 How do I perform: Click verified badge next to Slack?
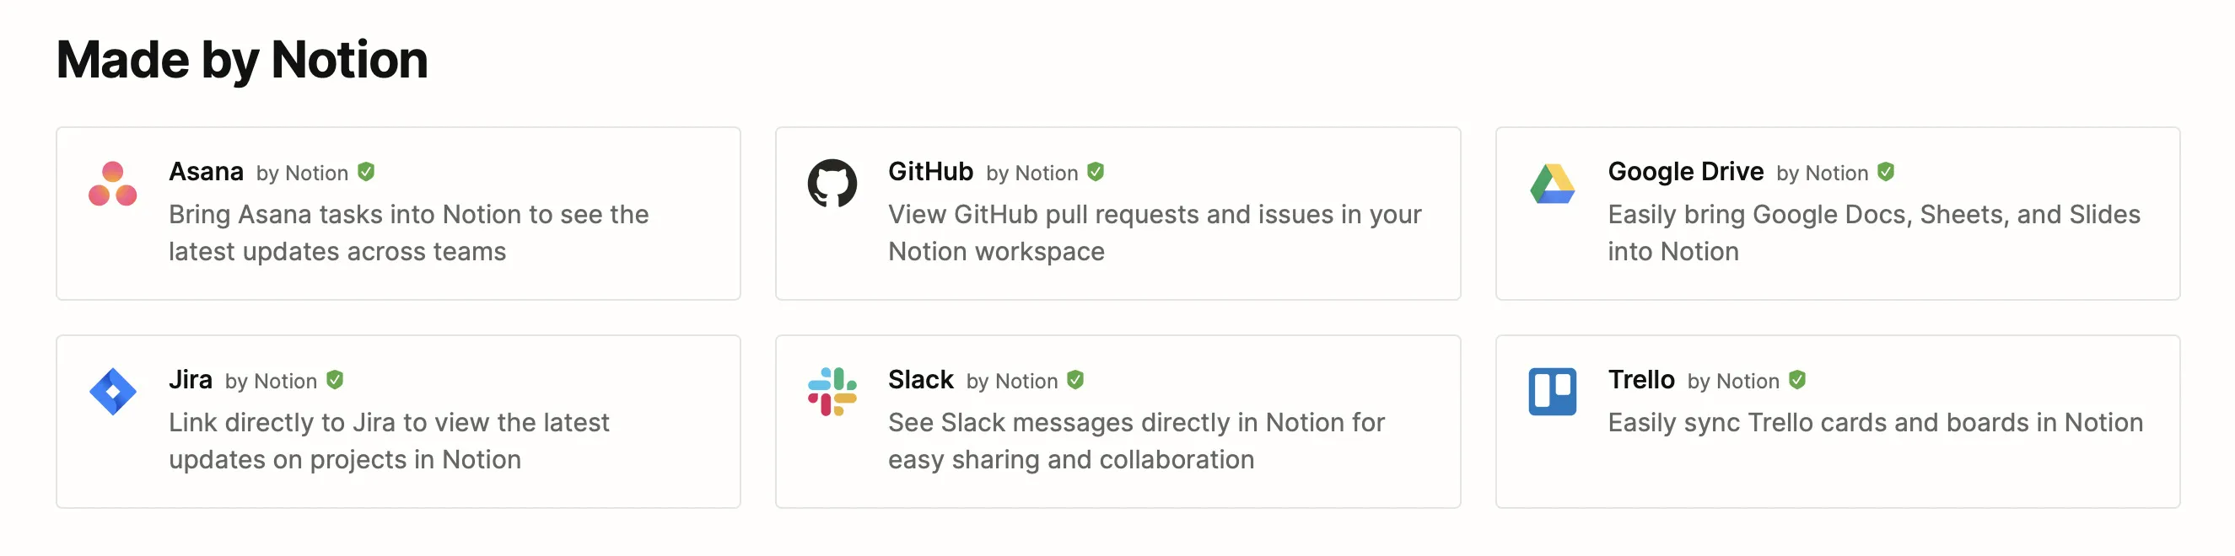[1076, 380]
